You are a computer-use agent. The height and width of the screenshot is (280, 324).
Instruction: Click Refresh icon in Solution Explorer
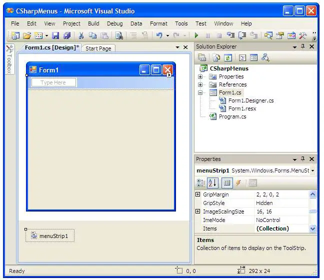(228, 57)
